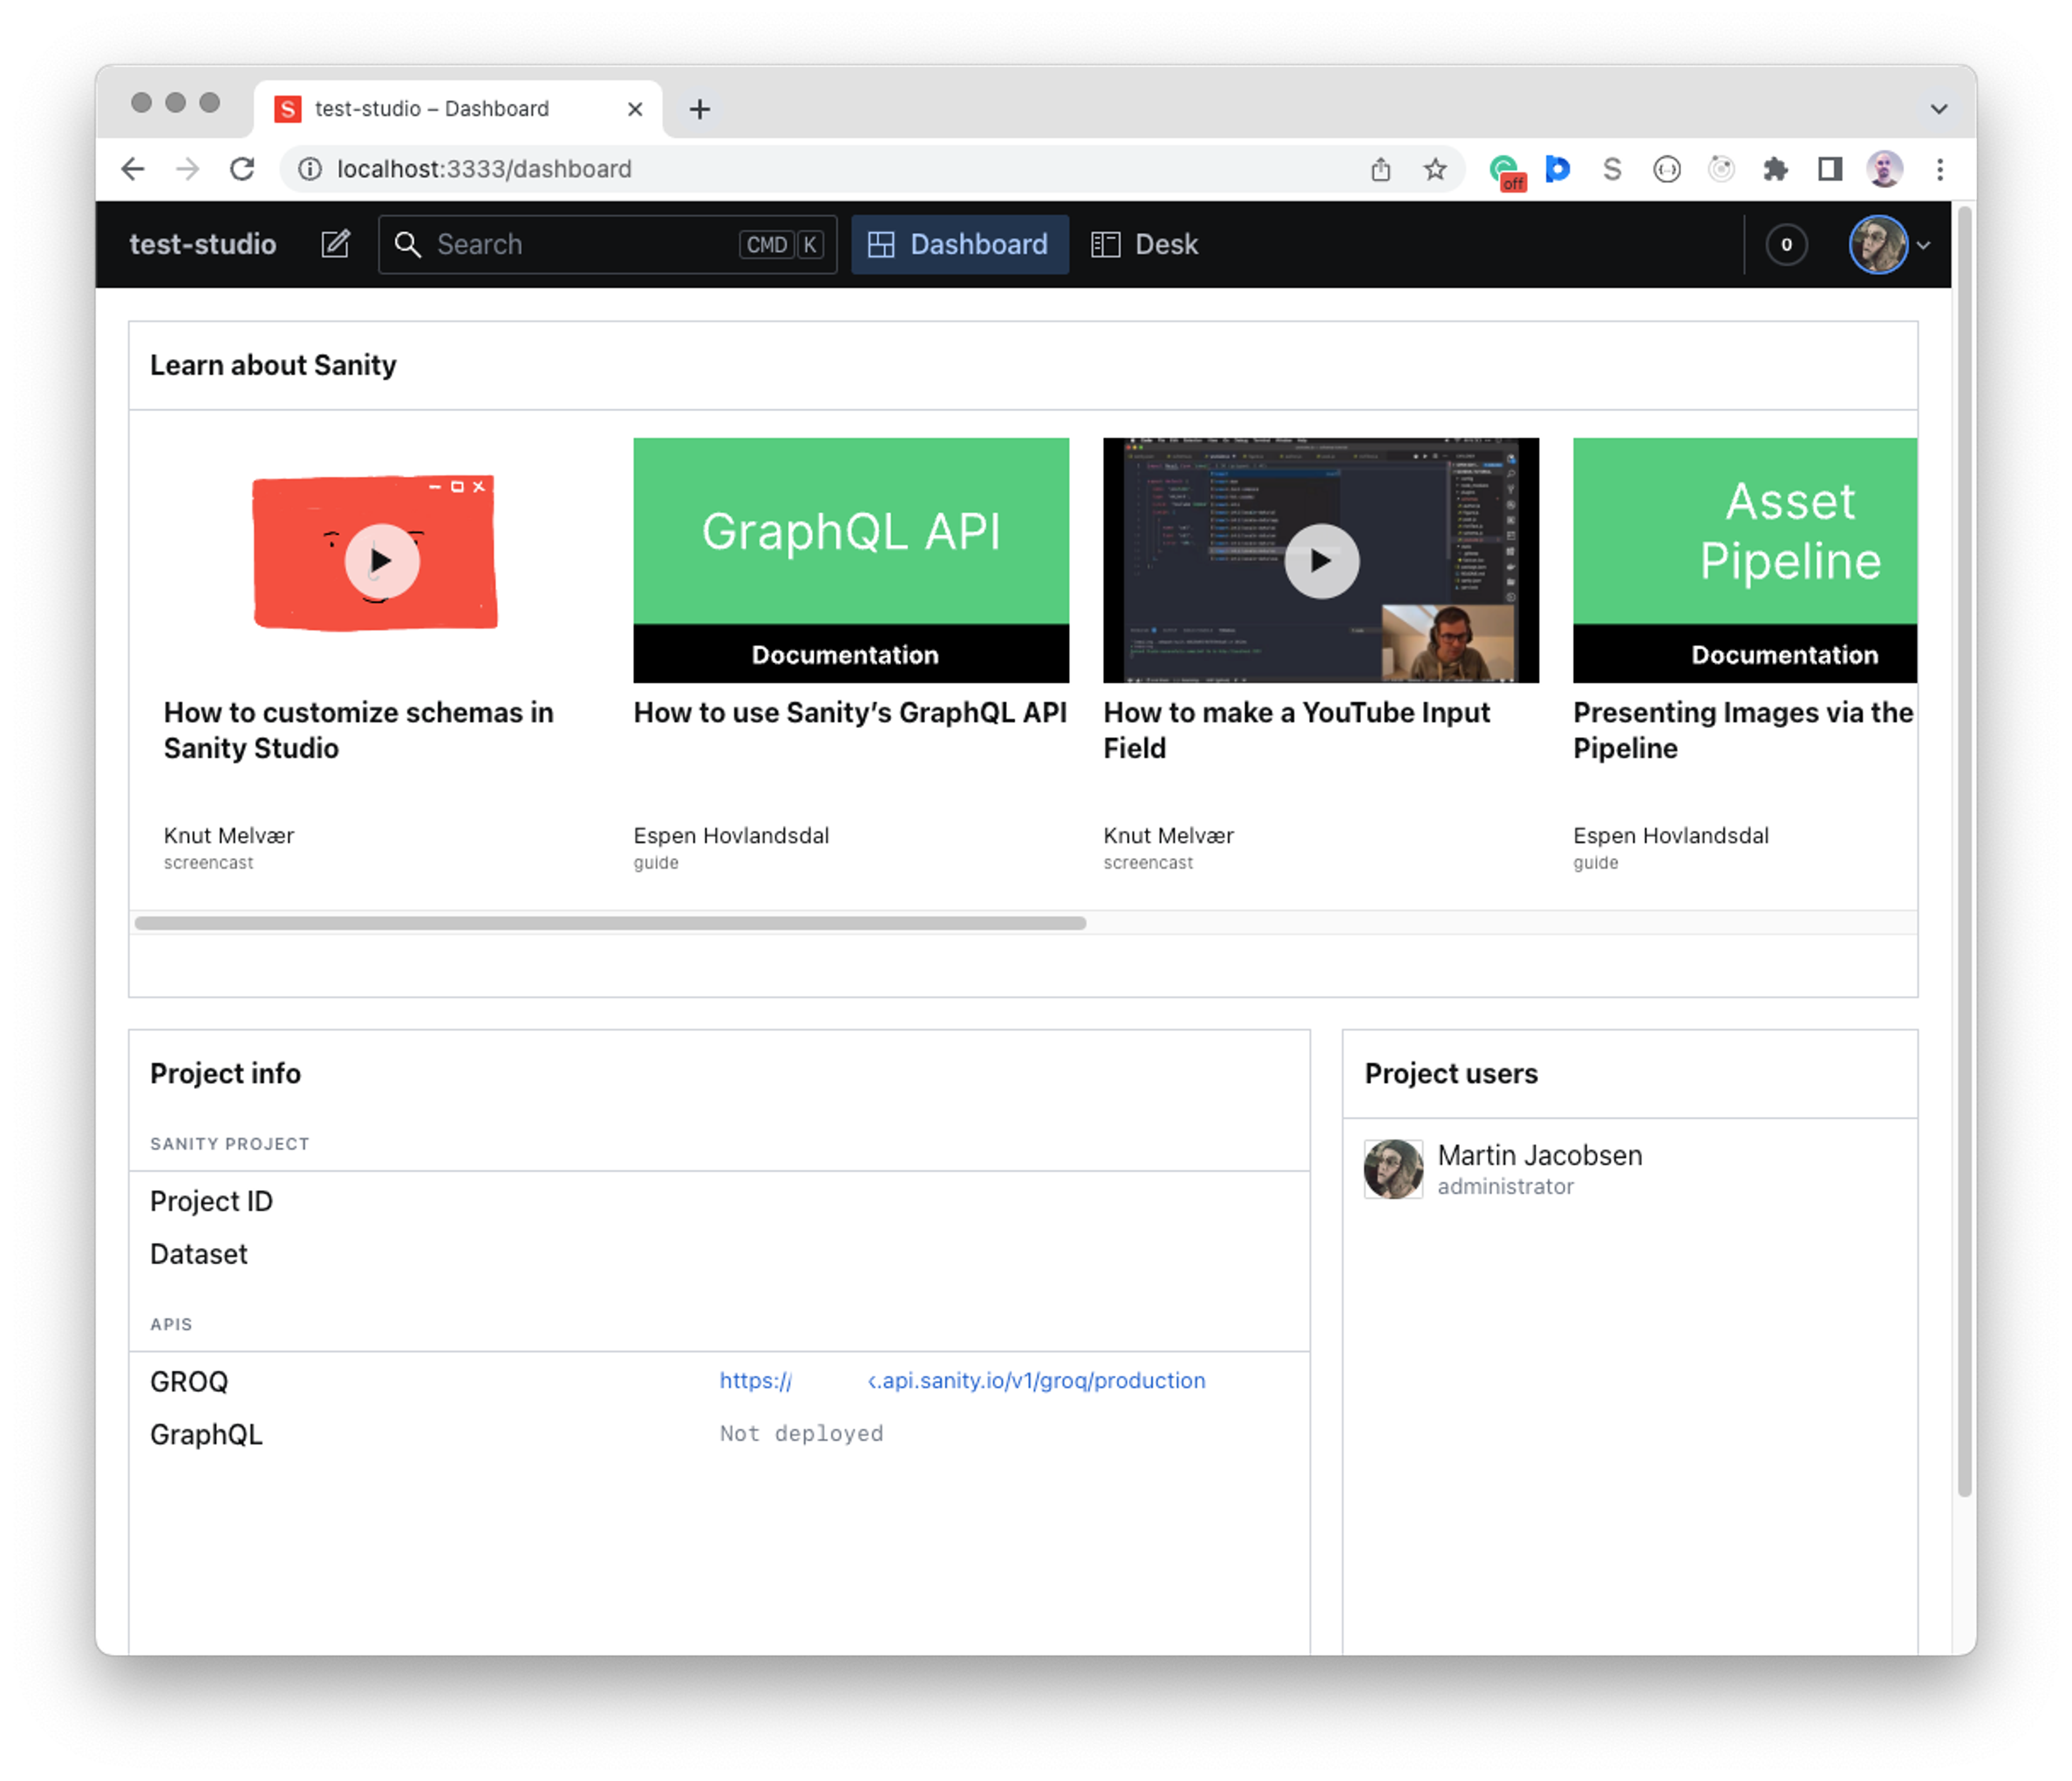Open How to use Sanity's GraphQL API
2072x1781 pixels.
coord(850,712)
